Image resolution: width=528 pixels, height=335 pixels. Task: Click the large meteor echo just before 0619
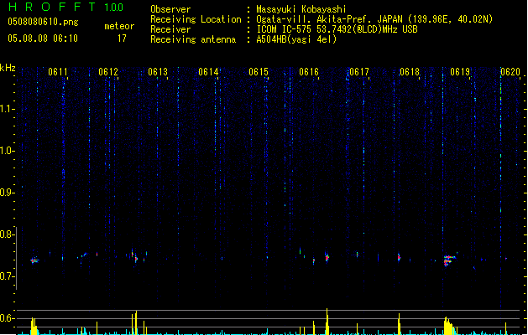[x=449, y=260]
